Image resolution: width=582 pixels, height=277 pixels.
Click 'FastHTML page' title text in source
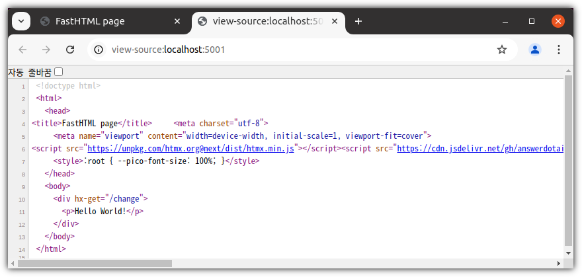(x=90, y=123)
